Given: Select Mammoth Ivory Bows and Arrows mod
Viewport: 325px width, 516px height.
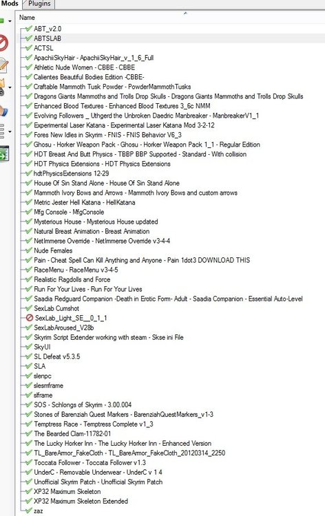Looking at the screenshot, I should [136, 193].
